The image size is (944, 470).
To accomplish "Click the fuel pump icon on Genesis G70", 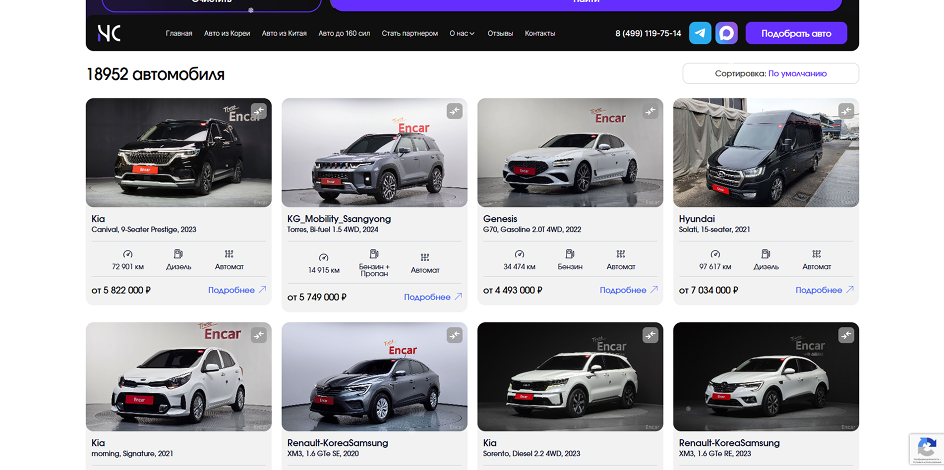I will [x=570, y=254].
